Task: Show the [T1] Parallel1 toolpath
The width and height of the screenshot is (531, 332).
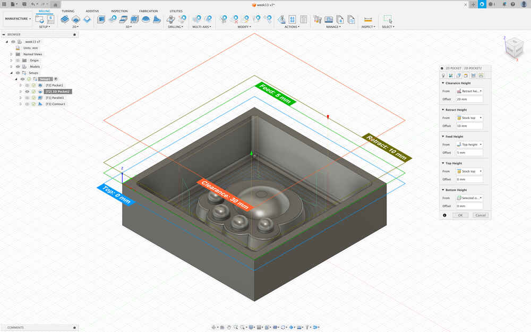Action: click(x=27, y=98)
